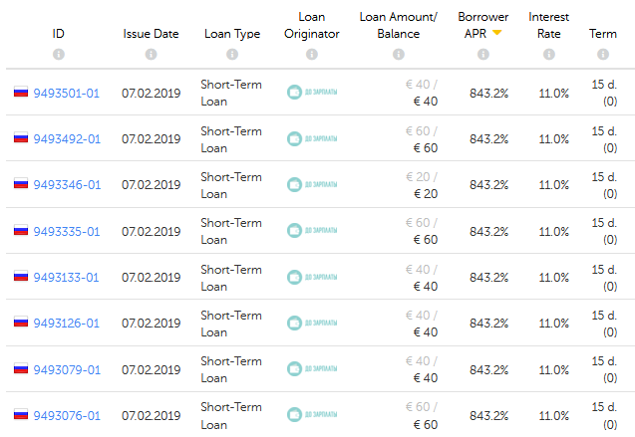Click the info icon under Borrower APR
635x437 pixels.
click(x=482, y=54)
